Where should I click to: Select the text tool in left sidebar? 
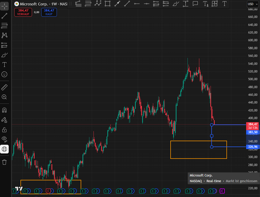[x=4, y=65]
